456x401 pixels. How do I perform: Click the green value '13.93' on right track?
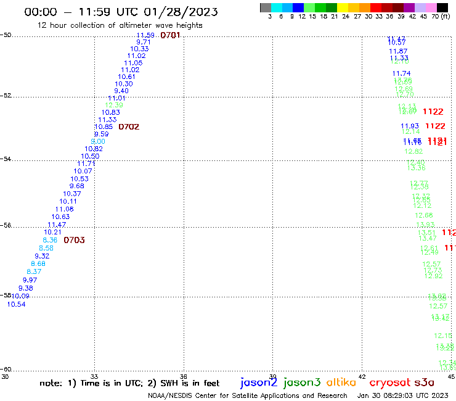[x=425, y=225]
